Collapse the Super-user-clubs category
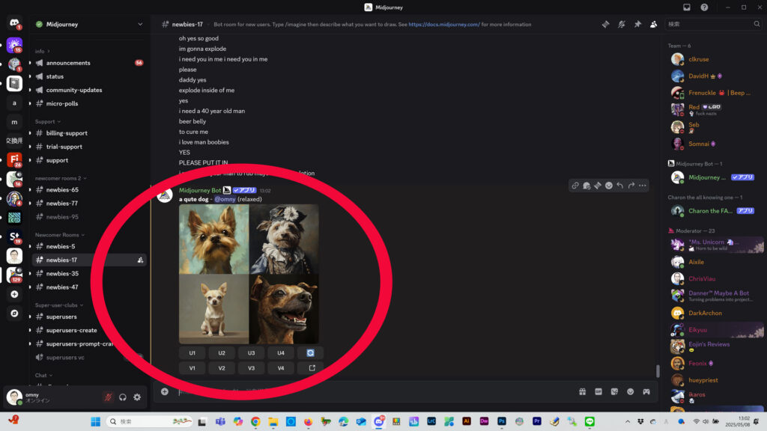This screenshot has width=767, height=431. [58, 305]
